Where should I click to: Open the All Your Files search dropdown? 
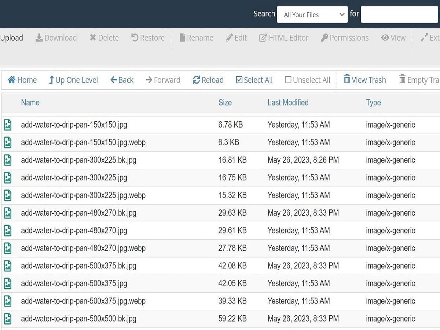(312, 14)
